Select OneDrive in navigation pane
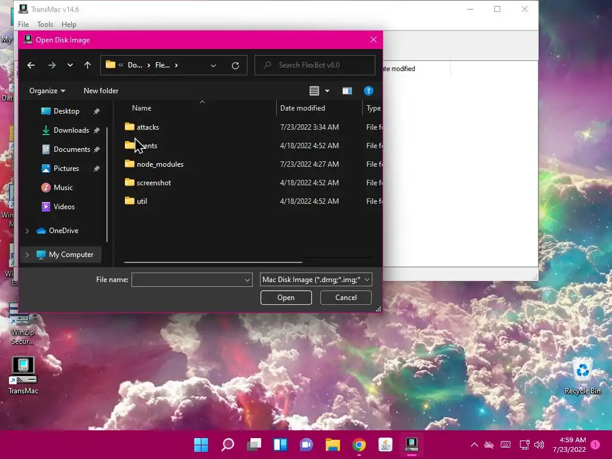Viewport: 612px width, 459px height. pyautogui.click(x=63, y=231)
